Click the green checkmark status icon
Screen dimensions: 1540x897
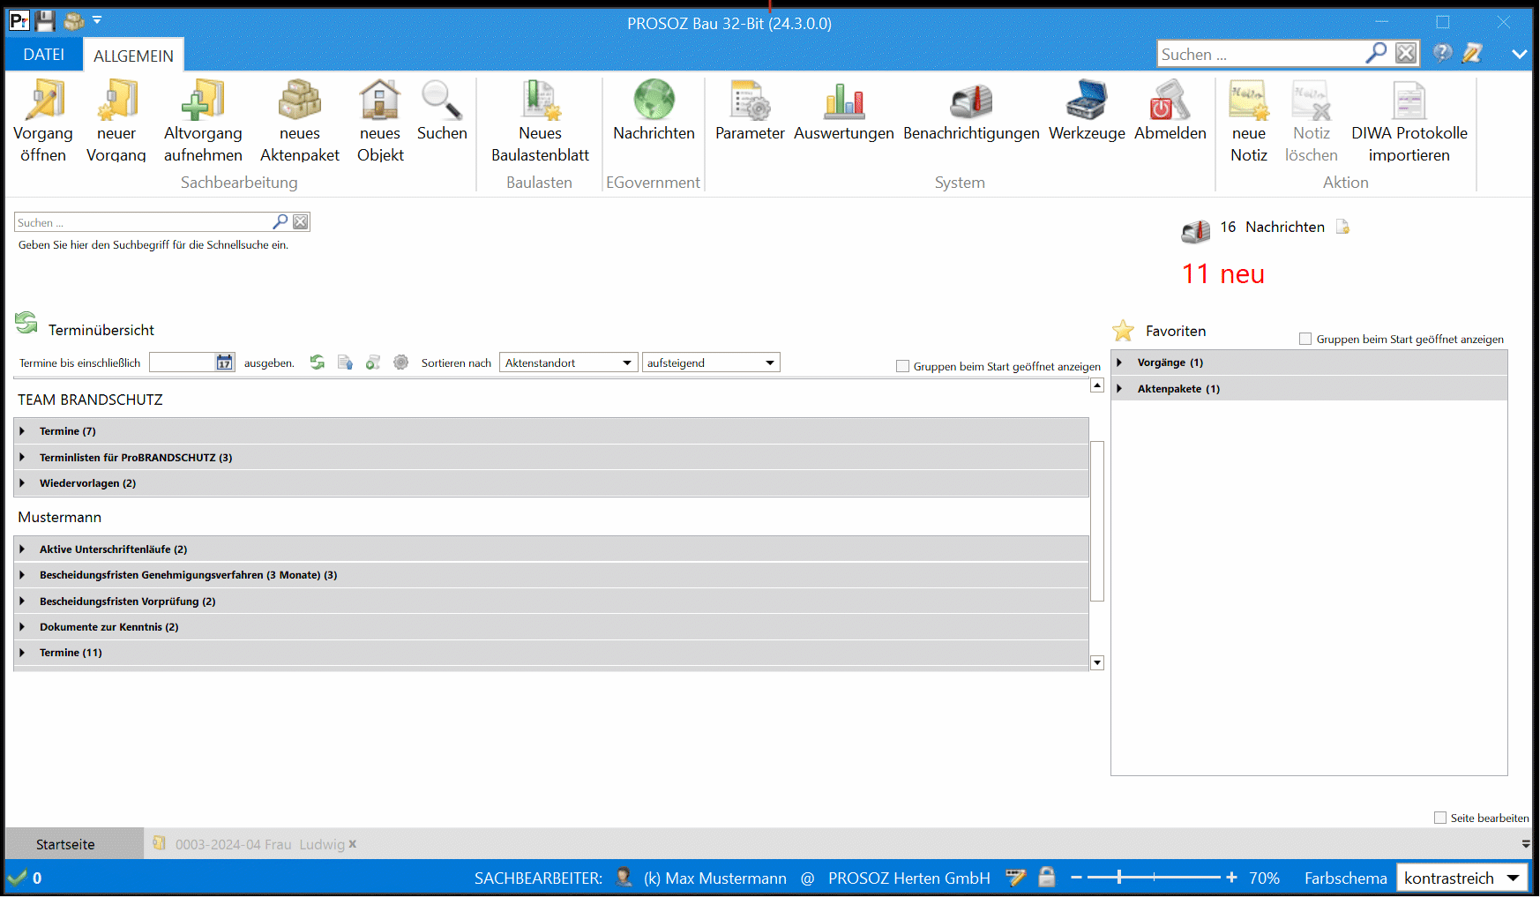pos(17,877)
